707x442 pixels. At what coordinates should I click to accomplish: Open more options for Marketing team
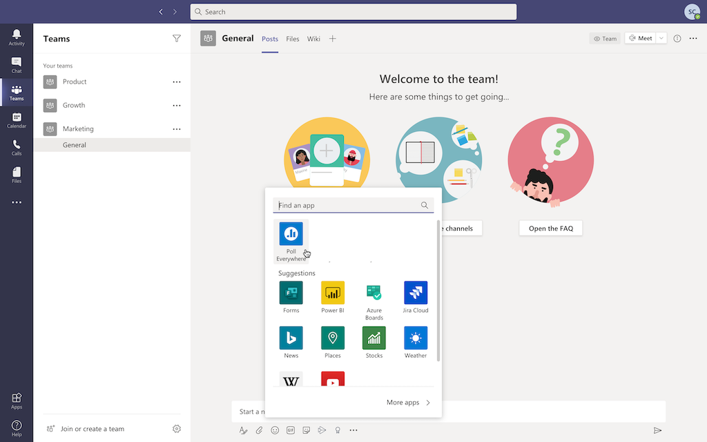point(177,129)
